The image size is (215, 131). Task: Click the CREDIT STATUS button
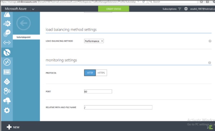[x=113, y=9]
